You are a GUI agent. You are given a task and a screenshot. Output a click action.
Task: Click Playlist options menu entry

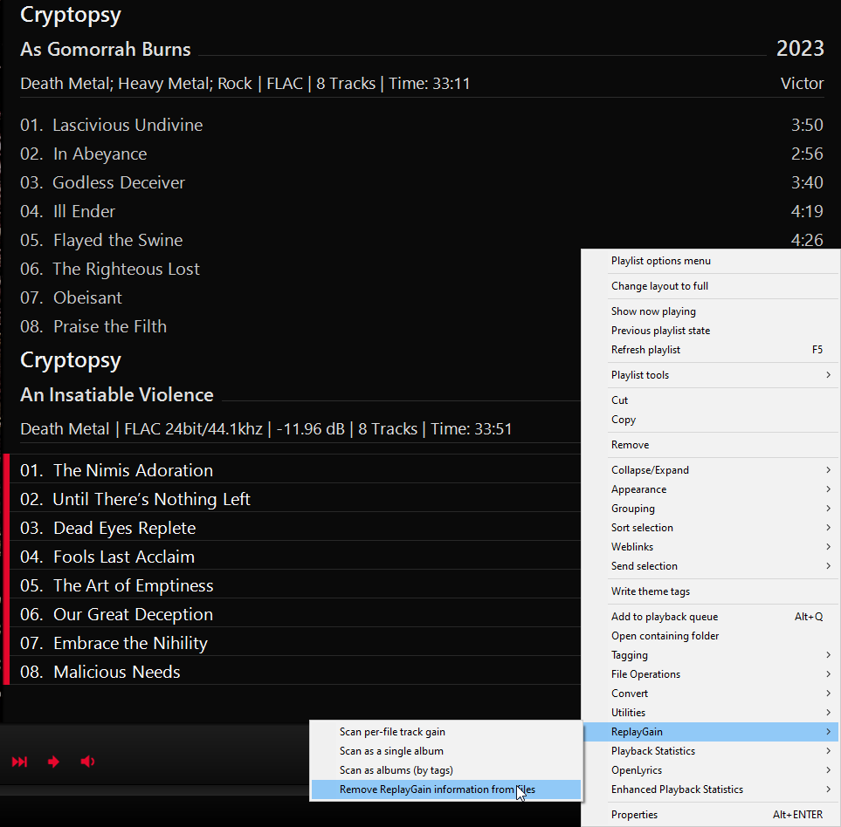[711, 261]
